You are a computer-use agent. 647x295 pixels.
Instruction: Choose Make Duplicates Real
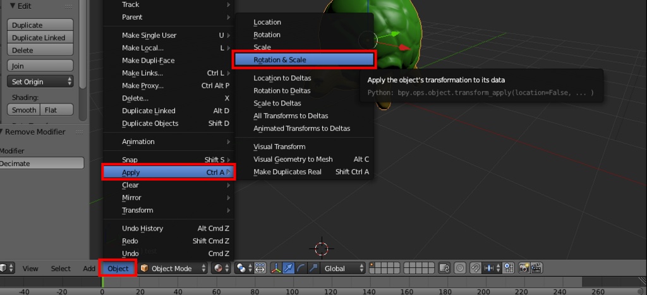tap(304, 172)
